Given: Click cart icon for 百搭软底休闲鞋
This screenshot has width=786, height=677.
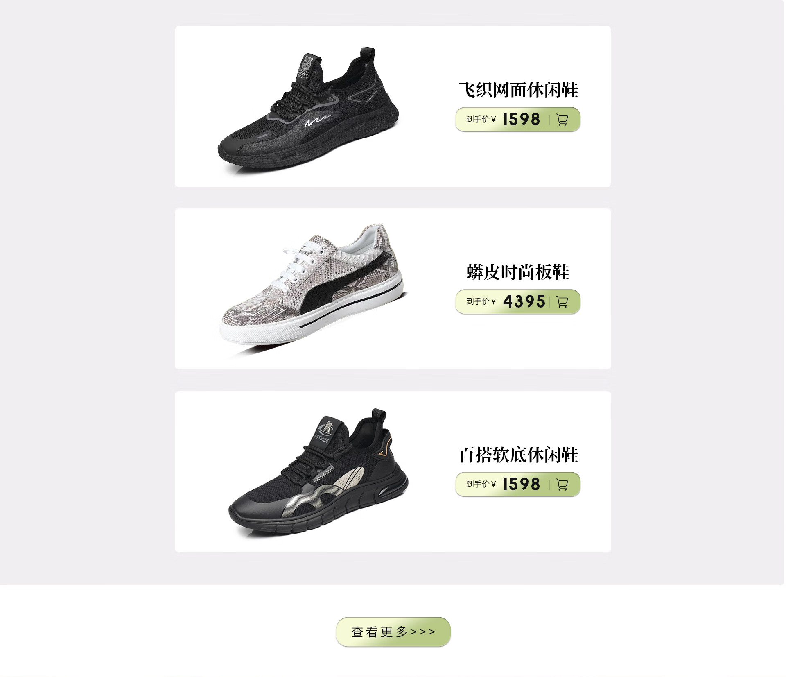Looking at the screenshot, I should click(x=562, y=485).
